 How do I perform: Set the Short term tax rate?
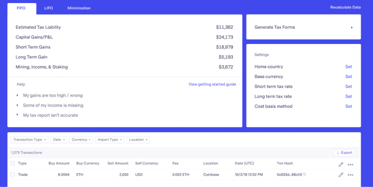(348, 87)
